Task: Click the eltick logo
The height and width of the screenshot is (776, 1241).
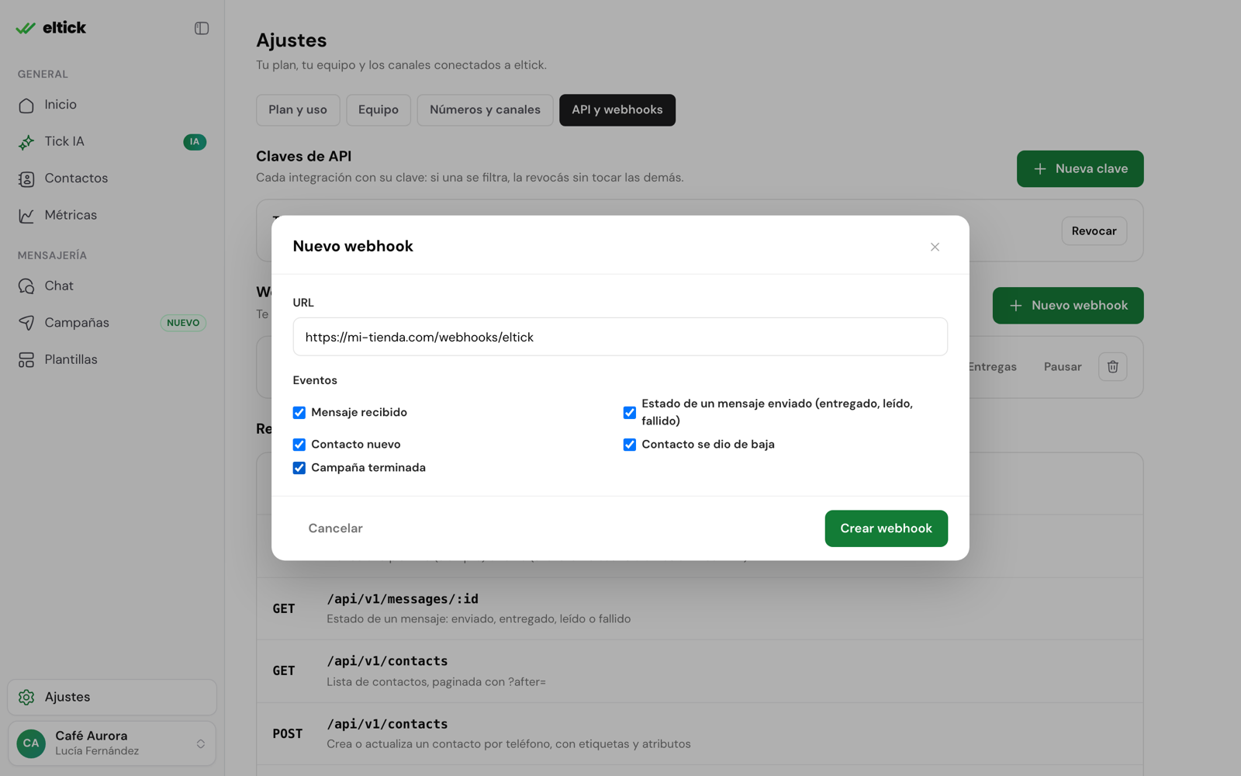Action: [x=51, y=28]
